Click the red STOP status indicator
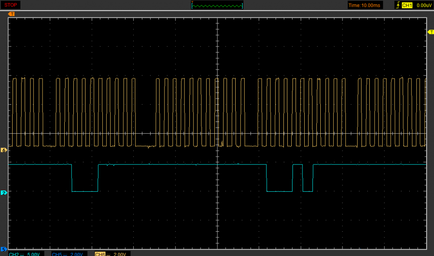The height and width of the screenshot is (256, 434). pos(11,5)
